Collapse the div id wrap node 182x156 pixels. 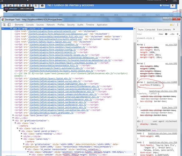coord(11,28)
